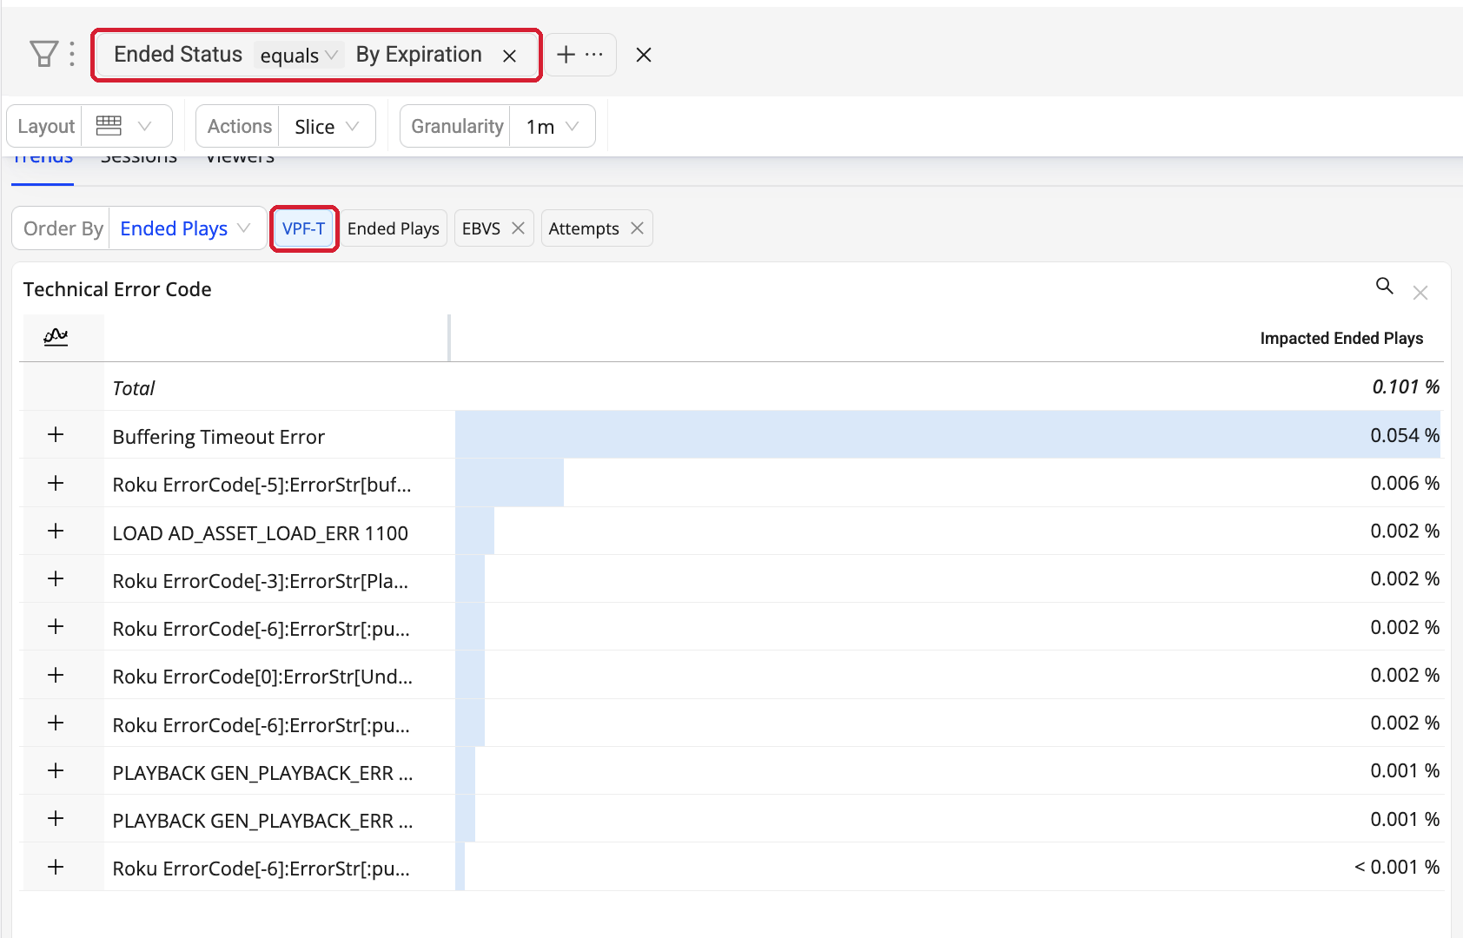Select the Ended Plays metric chip
Image resolution: width=1463 pixels, height=938 pixels.
tap(394, 228)
